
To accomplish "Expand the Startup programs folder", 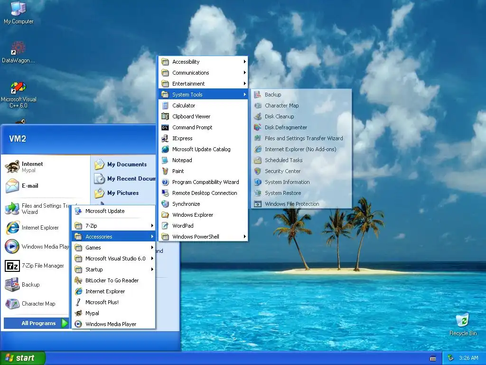I will [113, 269].
